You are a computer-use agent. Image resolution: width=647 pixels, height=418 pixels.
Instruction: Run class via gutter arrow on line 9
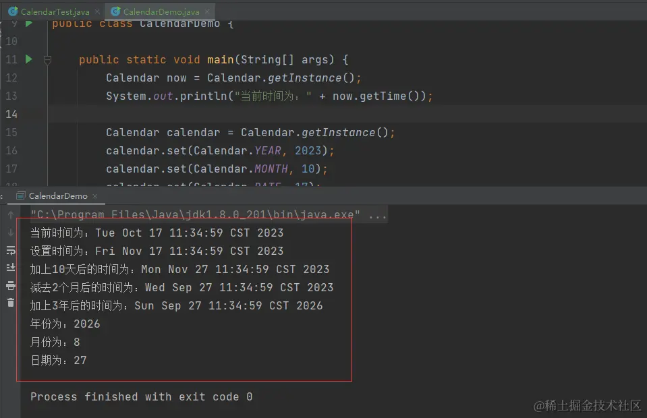(x=29, y=23)
